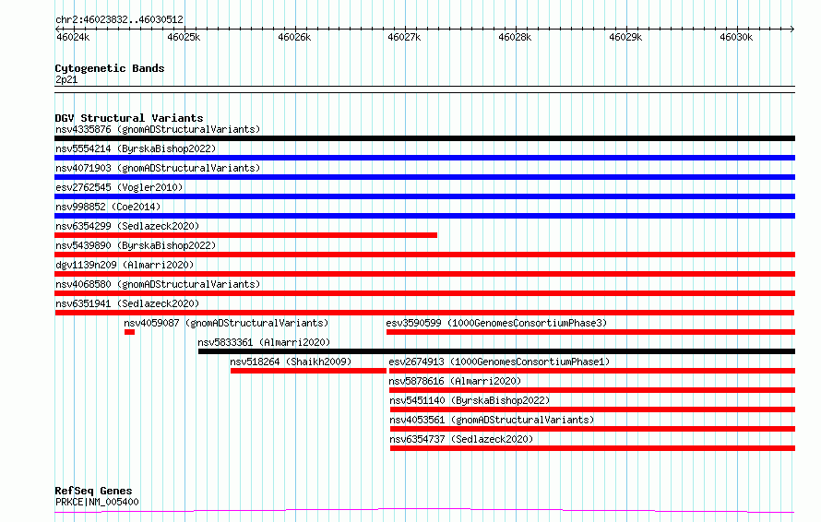This screenshot has width=821, height=522.
Task: Open the esv2674913 1000GenomesConsortiumPhase1 label
Action: coord(499,362)
